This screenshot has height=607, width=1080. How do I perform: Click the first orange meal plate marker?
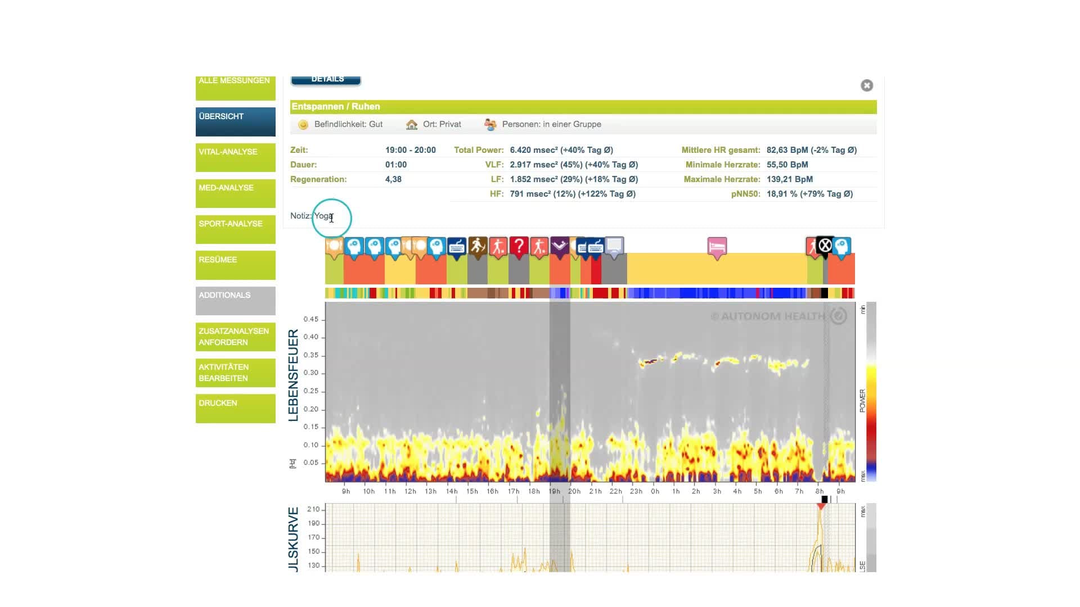(334, 246)
